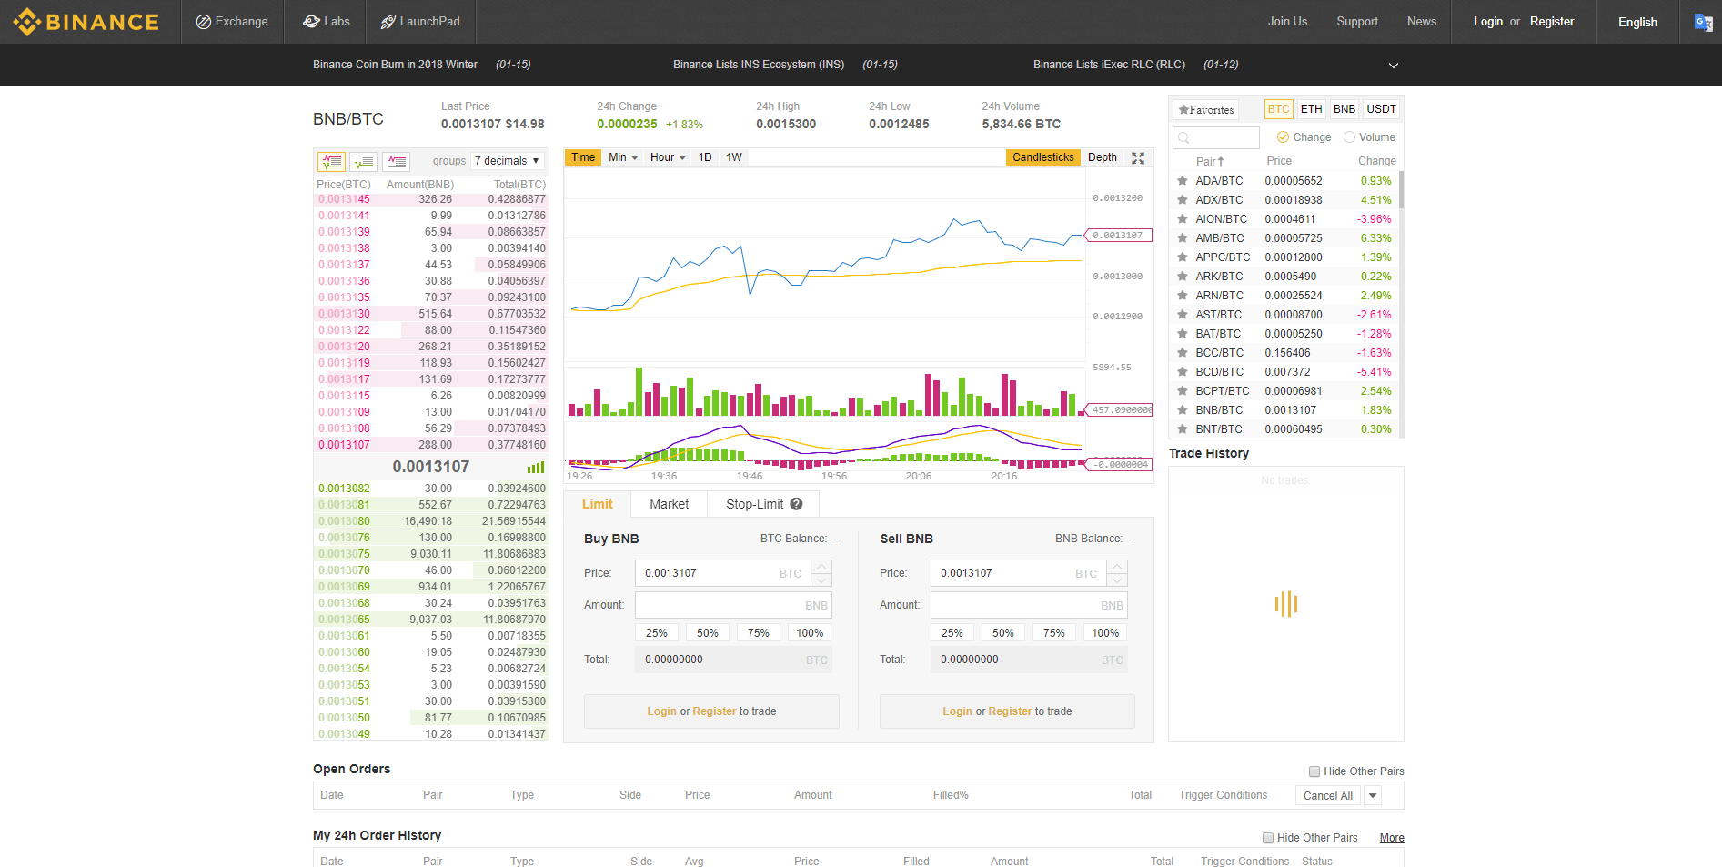
Task: Click the LaunchPad rocket icon
Action: click(x=387, y=21)
